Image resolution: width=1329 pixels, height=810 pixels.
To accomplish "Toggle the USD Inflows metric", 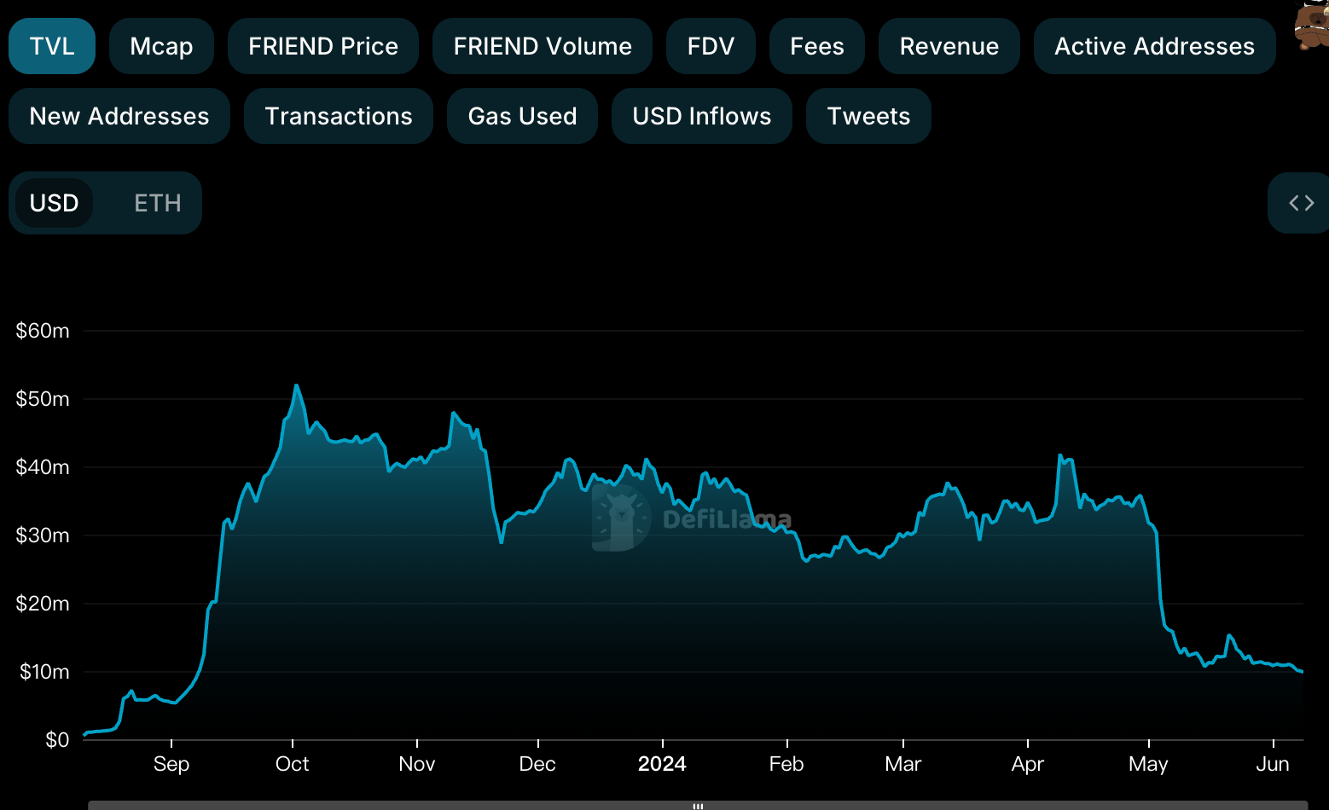I will click(x=701, y=116).
